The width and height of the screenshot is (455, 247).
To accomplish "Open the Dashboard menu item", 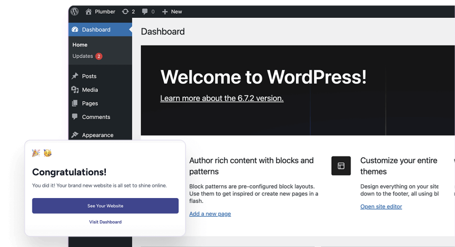I will (96, 30).
